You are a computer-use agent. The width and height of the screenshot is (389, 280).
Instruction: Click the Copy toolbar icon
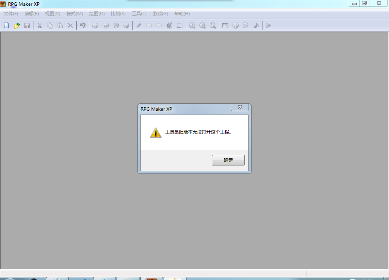pos(50,25)
